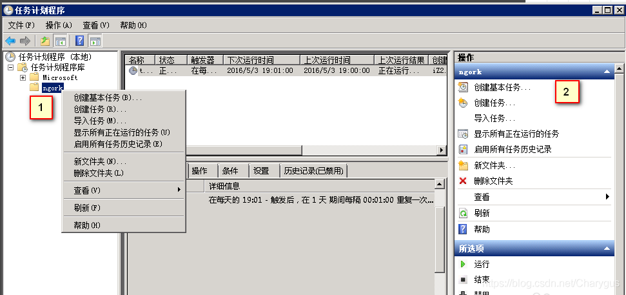Switch to the 历史记录(已禁用) tab
The image size is (626, 295).
pos(314,171)
